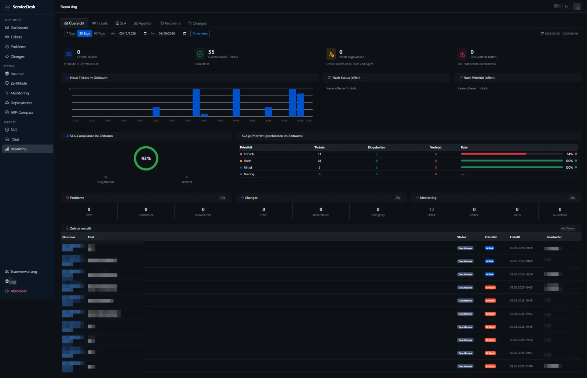Image resolution: width=587 pixels, height=378 pixels.
Task: Click Alle in the Probleme panel
Action: (223, 198)
